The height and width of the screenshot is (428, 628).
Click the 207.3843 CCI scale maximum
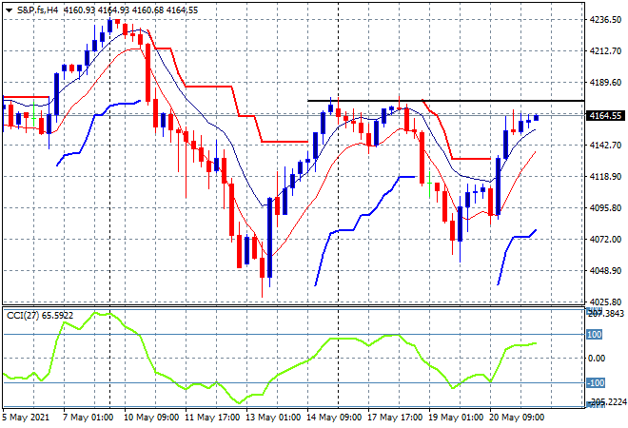click(x=606, y=314)
